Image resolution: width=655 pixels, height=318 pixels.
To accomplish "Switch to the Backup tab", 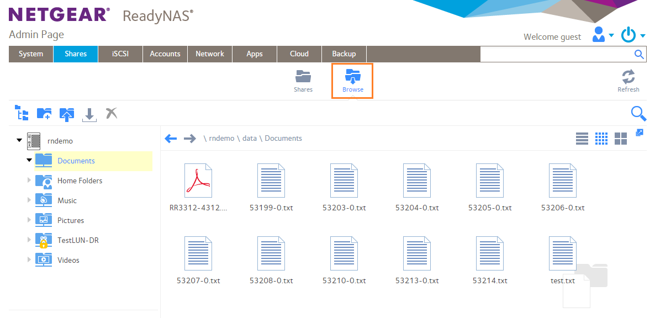I will pyautogui.click(x=344, y=54).
